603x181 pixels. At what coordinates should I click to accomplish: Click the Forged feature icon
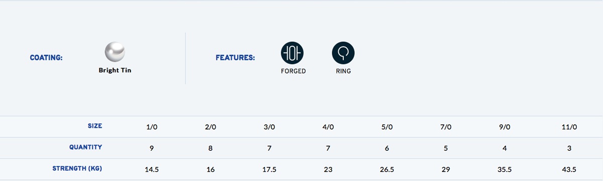pyautogui.click(x=292, y=52)
